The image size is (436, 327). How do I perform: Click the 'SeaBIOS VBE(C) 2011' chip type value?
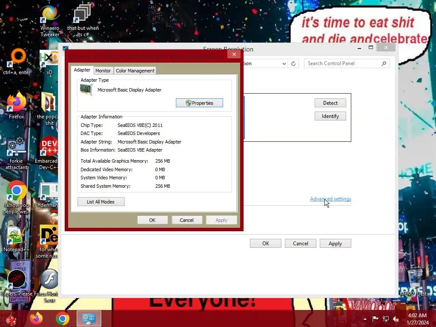pos(140,125)
